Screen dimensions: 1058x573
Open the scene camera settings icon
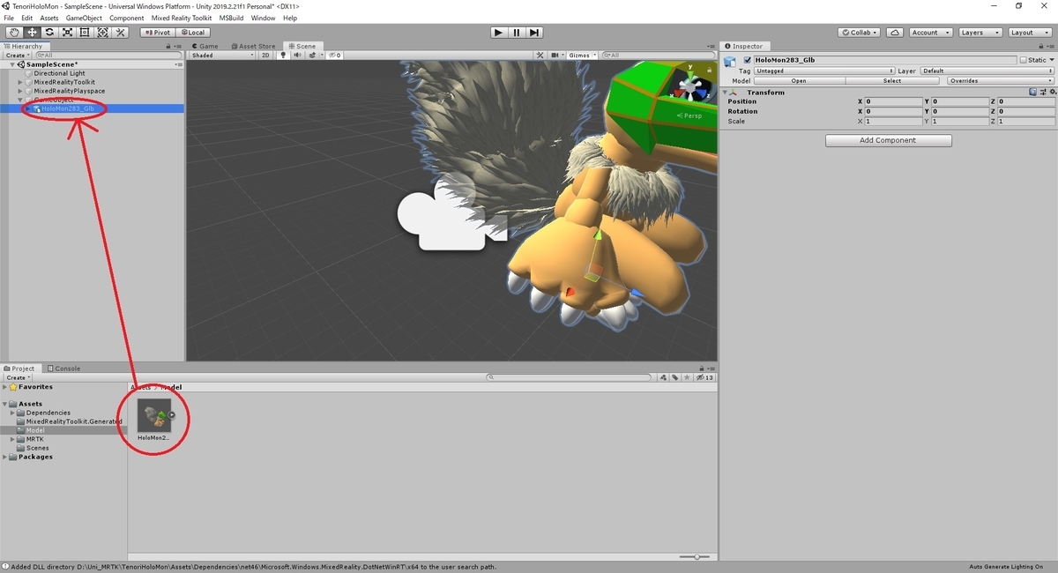[x=557, y=56]
